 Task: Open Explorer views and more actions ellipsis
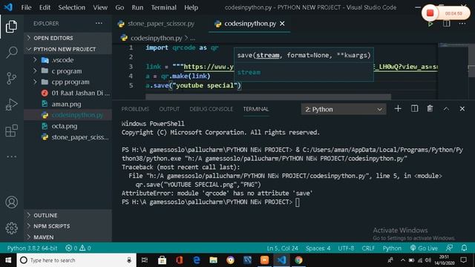pyautogui.click(x=99, y=23)
